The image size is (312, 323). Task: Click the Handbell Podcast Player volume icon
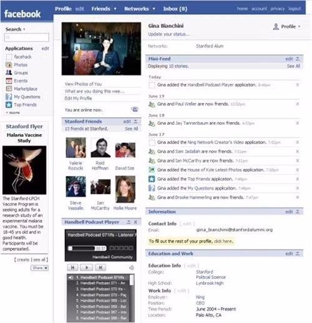pos(132,268)
